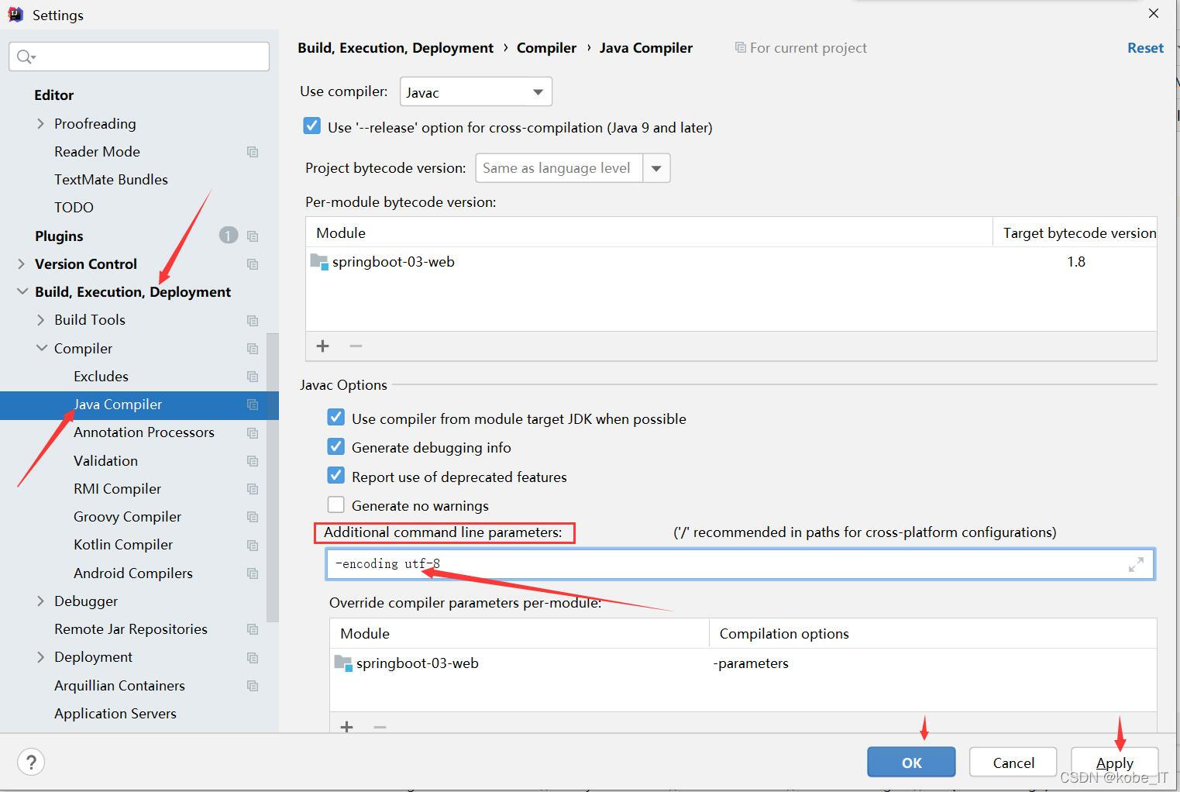Click the settings tree vertical scrollbar
Screen dimensions: 1180x792
(272, 477)
